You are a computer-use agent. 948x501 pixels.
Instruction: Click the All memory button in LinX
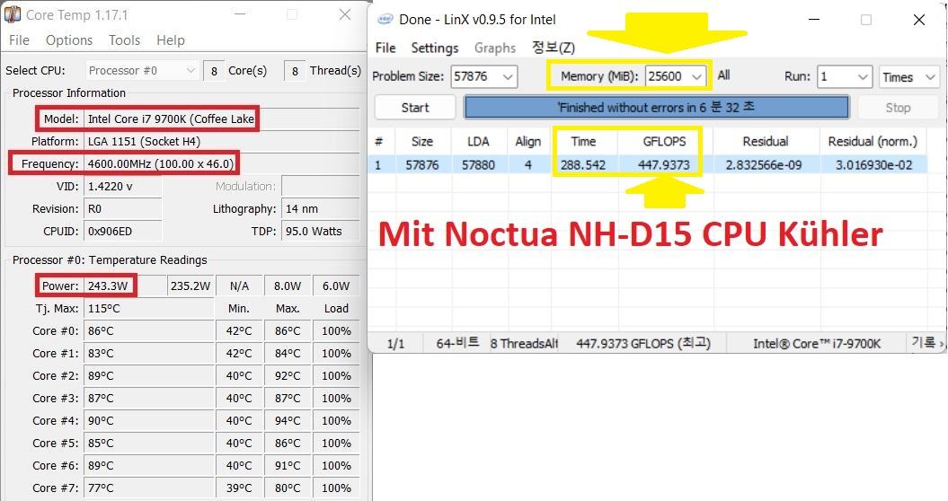click(x=723, y=75)
